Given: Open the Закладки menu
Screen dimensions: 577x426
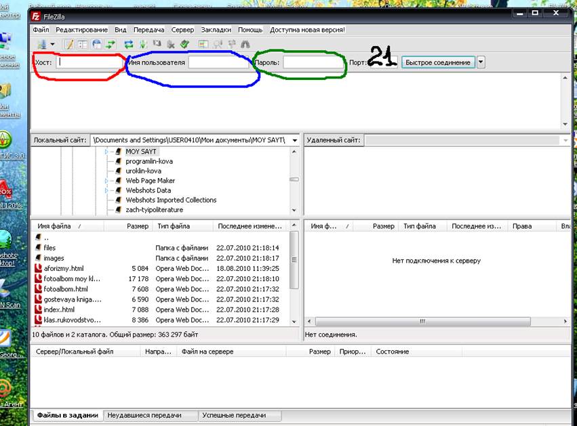Looking at the screenshot, I should (x=216, y=30).
